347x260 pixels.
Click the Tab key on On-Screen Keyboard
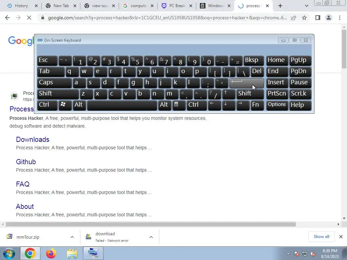pos(51,72)
